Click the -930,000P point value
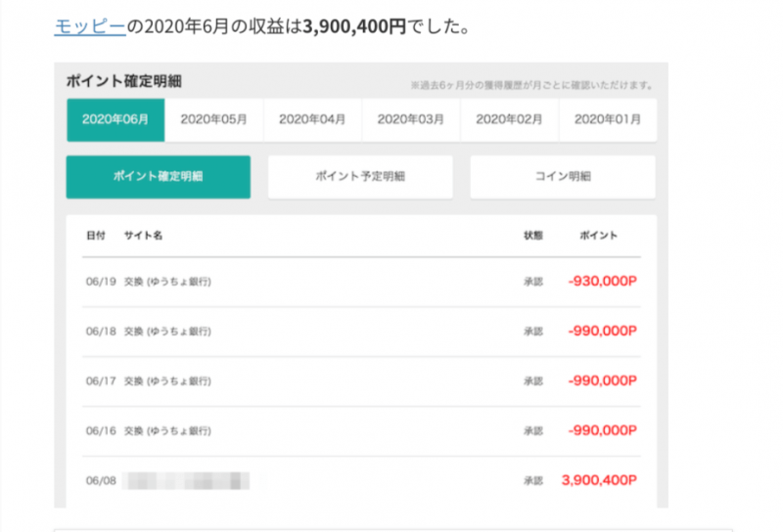The height and width of the screenshot is (532, 783). (x=603, y=281)
